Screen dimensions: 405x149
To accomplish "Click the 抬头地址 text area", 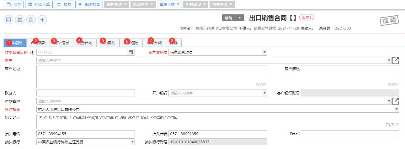I will tap(218, 121).
